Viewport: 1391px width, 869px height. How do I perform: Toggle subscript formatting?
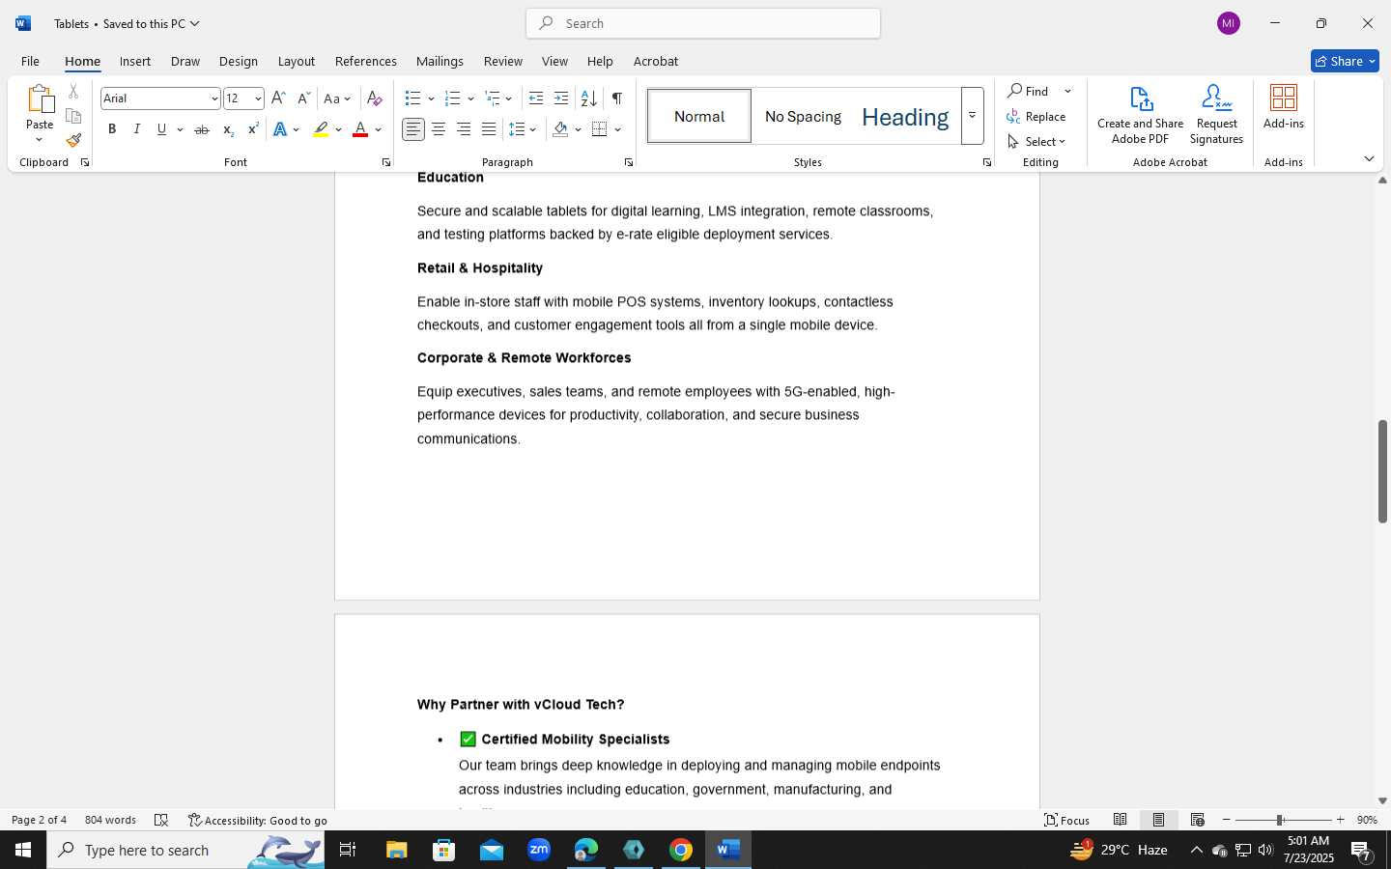227,129
